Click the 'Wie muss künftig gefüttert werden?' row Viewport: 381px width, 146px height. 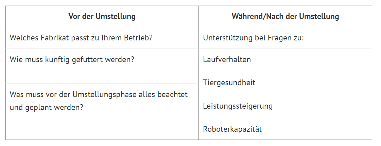point(102,66)
